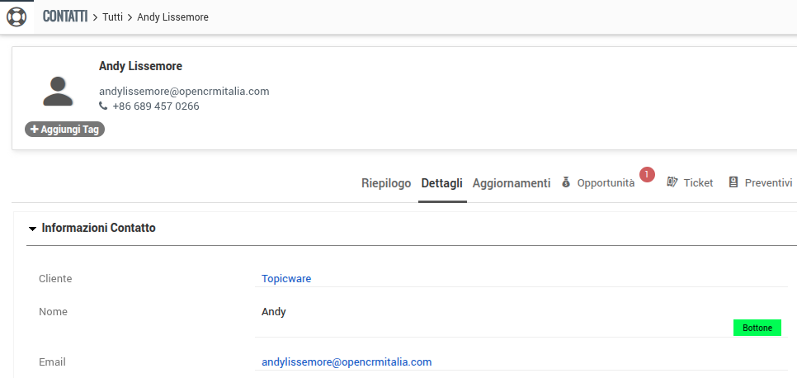Screen dimensions: 797x378
Task: Open the Aggiornamenti tab
Action: click(511, 183)
